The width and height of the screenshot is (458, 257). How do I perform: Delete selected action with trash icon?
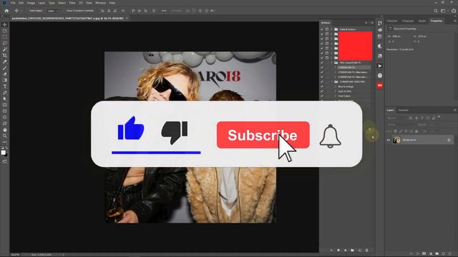point(367,250)
